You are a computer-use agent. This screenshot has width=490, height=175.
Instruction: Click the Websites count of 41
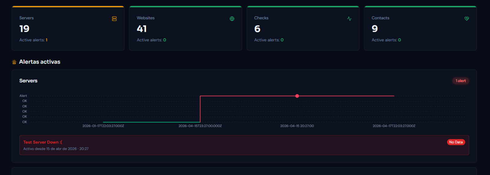(x=142, y=29)
